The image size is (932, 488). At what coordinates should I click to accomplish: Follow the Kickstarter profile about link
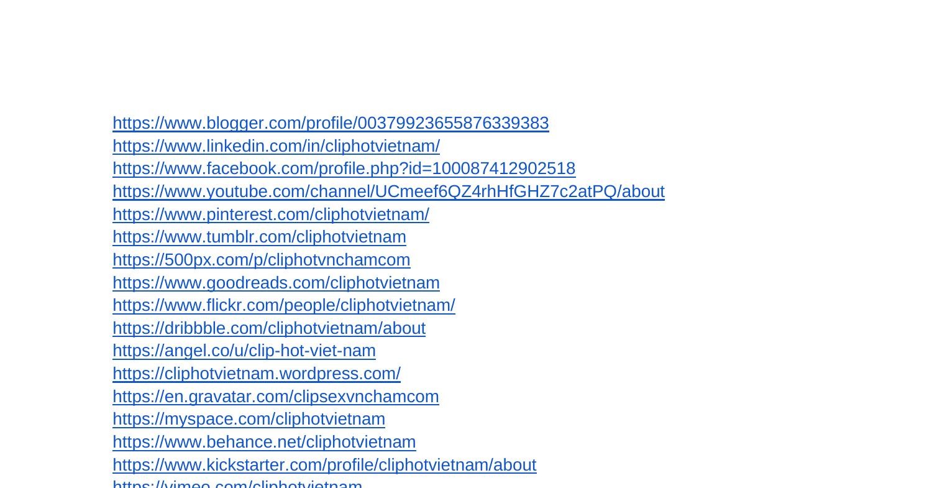(x=324, y=465)
